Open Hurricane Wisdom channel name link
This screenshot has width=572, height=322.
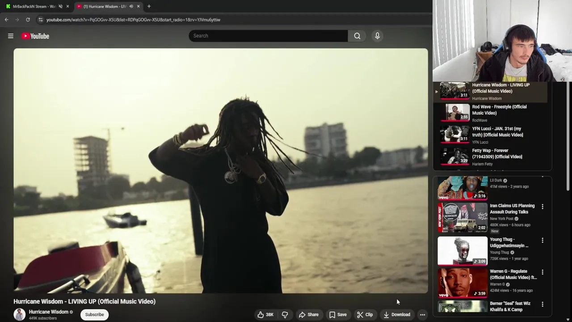49,312
